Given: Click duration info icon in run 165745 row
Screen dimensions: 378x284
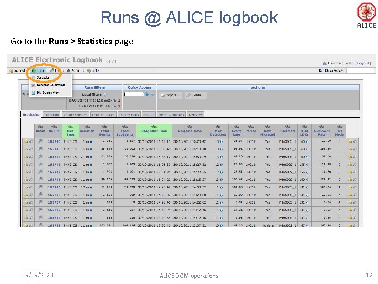Looking at the screenshot, I should coord(91,149).
